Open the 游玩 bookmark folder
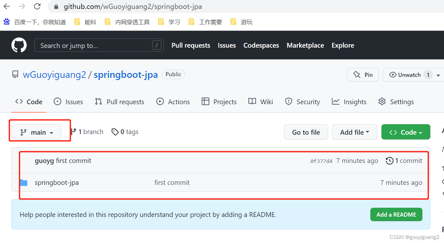Image resolution: width=444 pixels, height=243 pixels. coord(241,22)
